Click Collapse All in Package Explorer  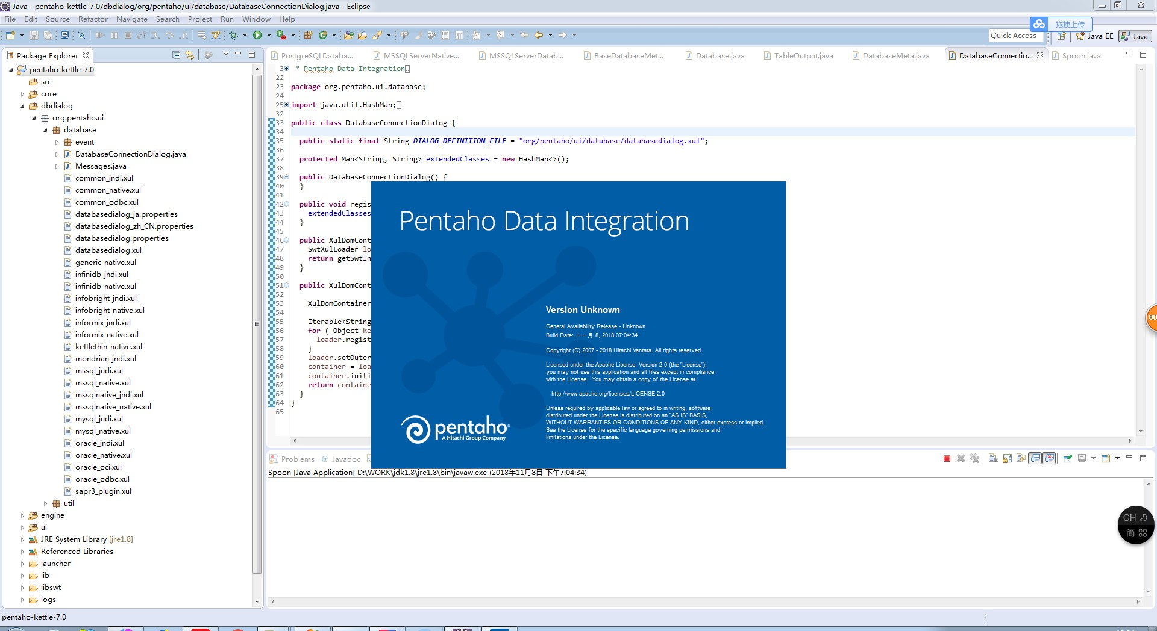click(176, 55)
